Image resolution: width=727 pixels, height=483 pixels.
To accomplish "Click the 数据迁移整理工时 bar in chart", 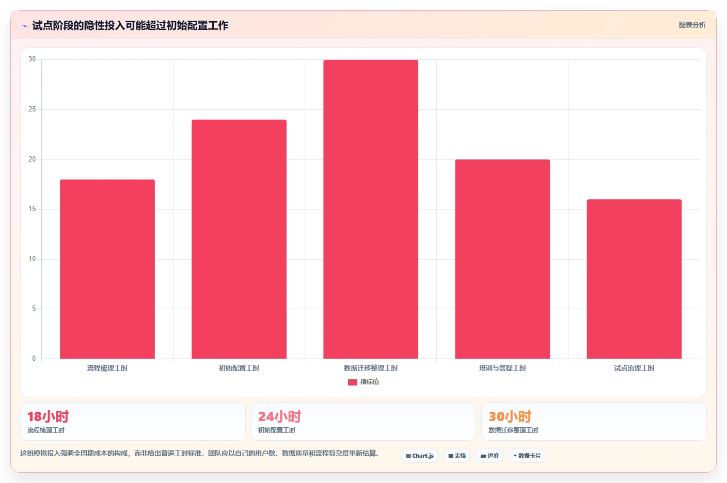I will (x=371, y=209).
